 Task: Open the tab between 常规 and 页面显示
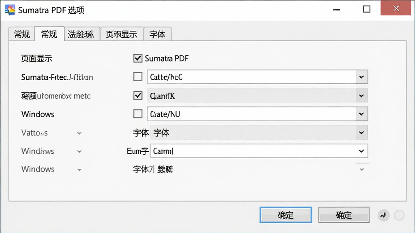click(x=82, y=34)
